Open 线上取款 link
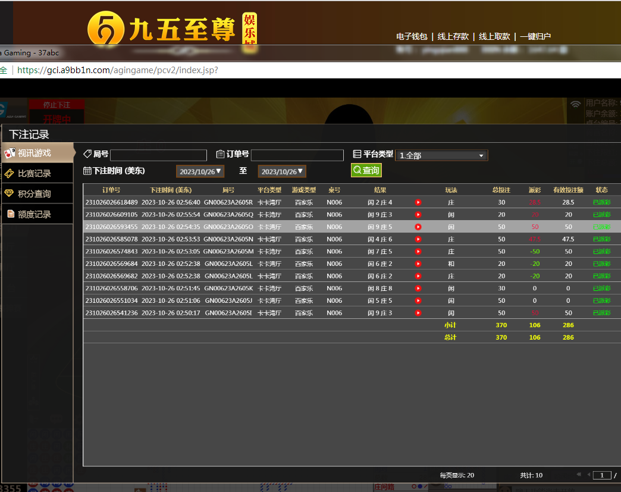Image resolution: width=621 pixels, height=492 pixels. (x=494, y=36)
